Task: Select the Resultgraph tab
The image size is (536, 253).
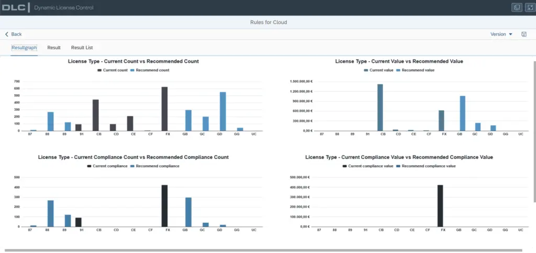Action: (24, 48)
